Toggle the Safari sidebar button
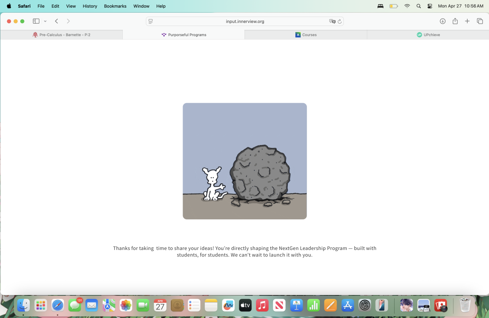This screenshot has width=489, height=318. tap(36, 21)
